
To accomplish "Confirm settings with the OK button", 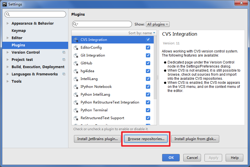I will pyautogui.click(x=171, y=158).
